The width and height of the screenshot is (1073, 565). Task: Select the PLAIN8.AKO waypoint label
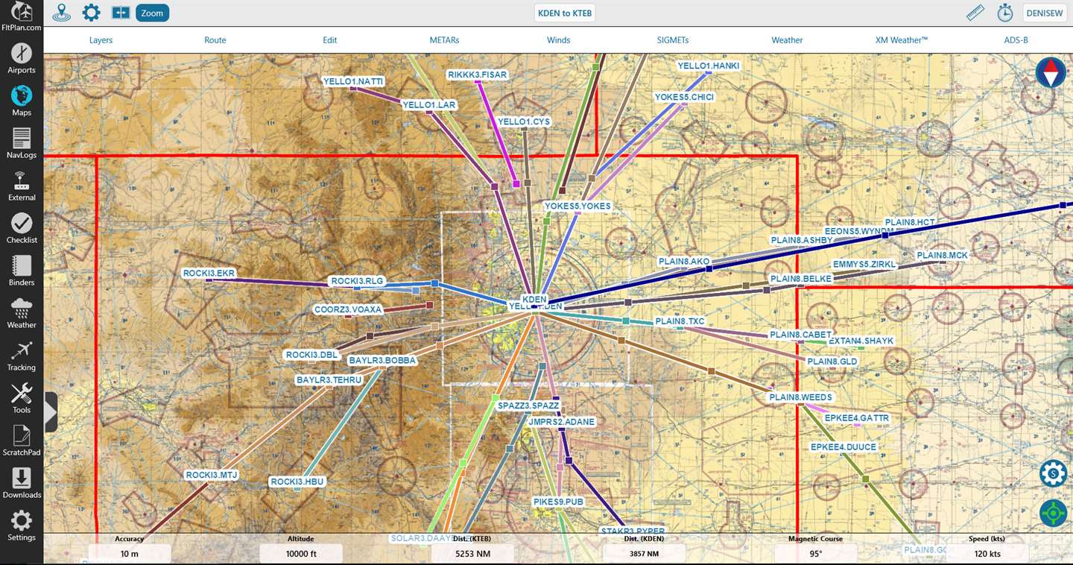coord(684,262)
